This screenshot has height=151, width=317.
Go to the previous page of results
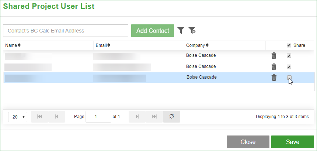[57, 117]
